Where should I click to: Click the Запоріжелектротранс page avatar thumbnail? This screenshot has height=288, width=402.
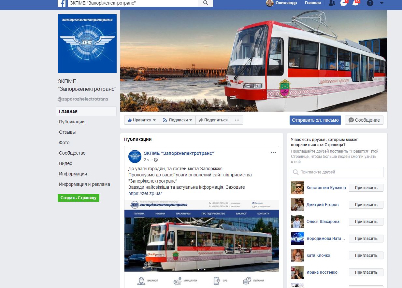(x=135, y=156)
